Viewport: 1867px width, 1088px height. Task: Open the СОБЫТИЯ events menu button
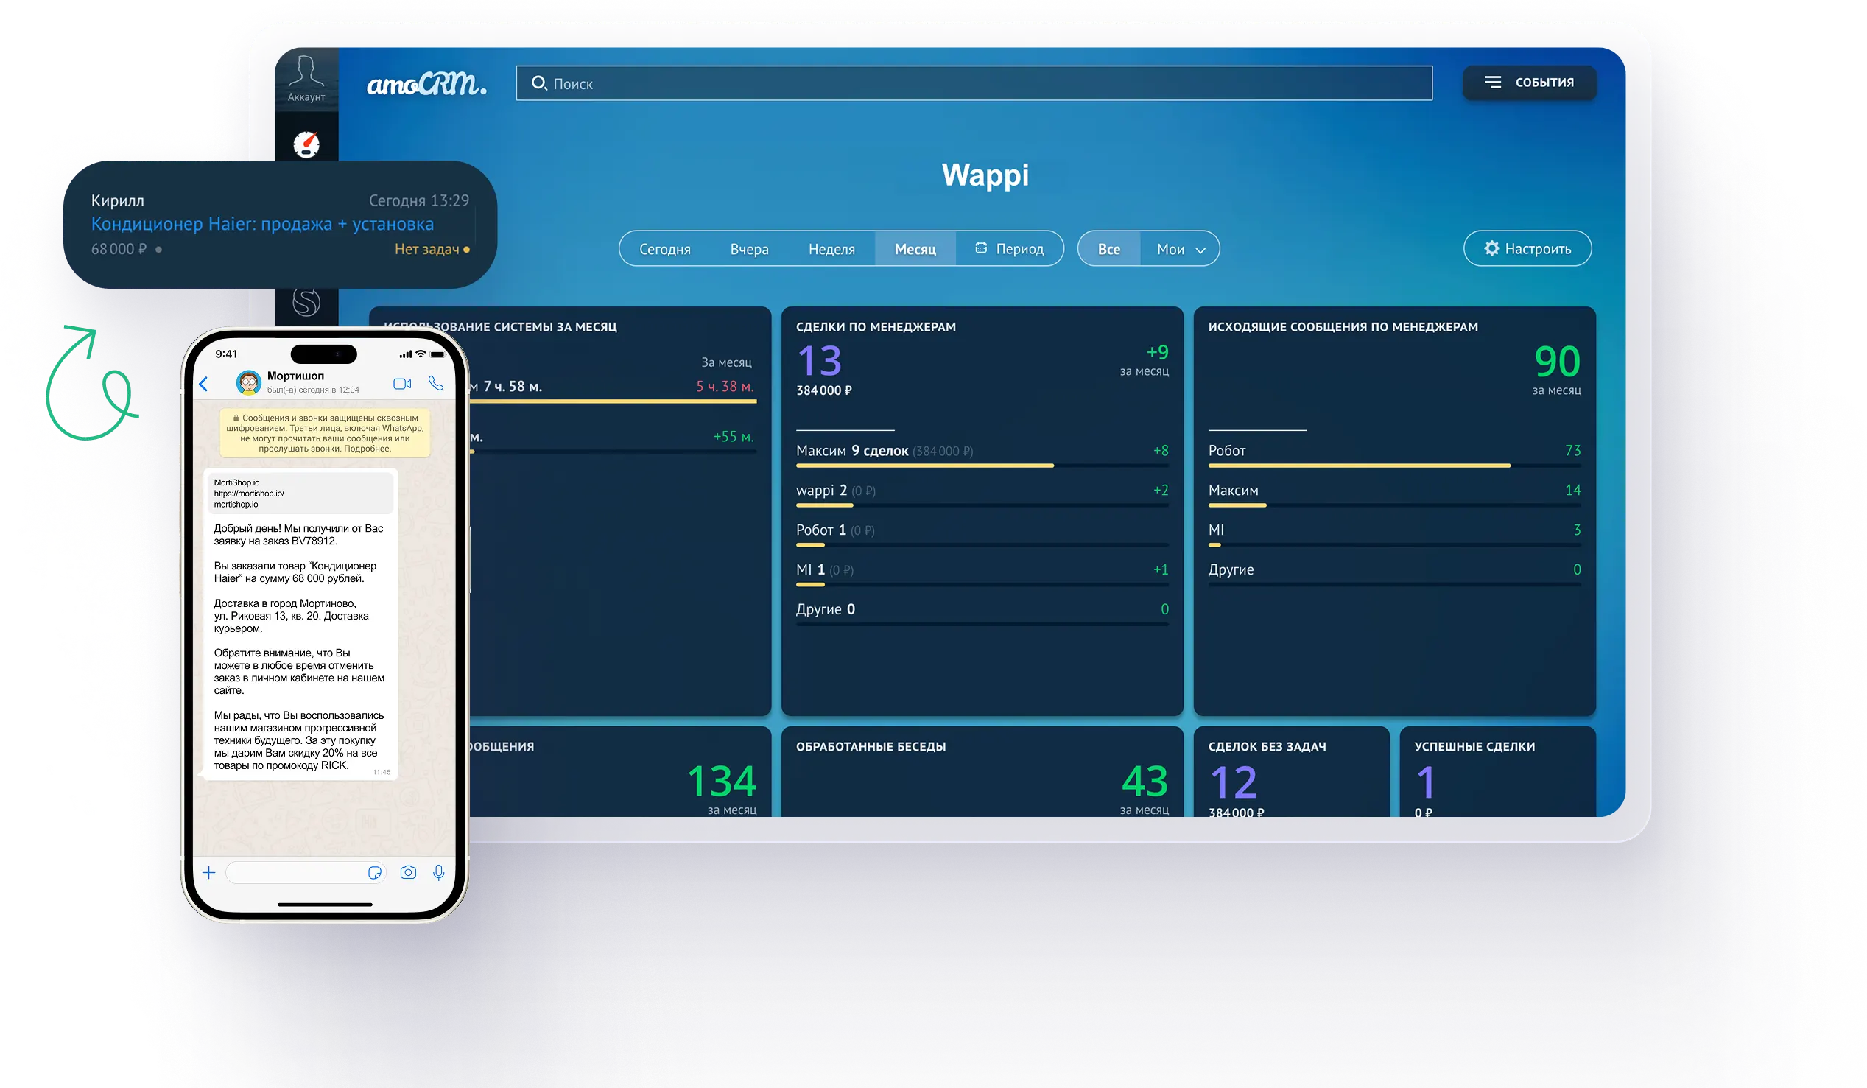pos(1529,83)
